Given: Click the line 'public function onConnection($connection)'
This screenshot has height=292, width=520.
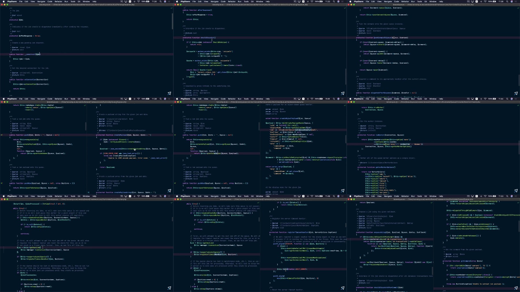Looking at the screenshot, I should (29, 79).
